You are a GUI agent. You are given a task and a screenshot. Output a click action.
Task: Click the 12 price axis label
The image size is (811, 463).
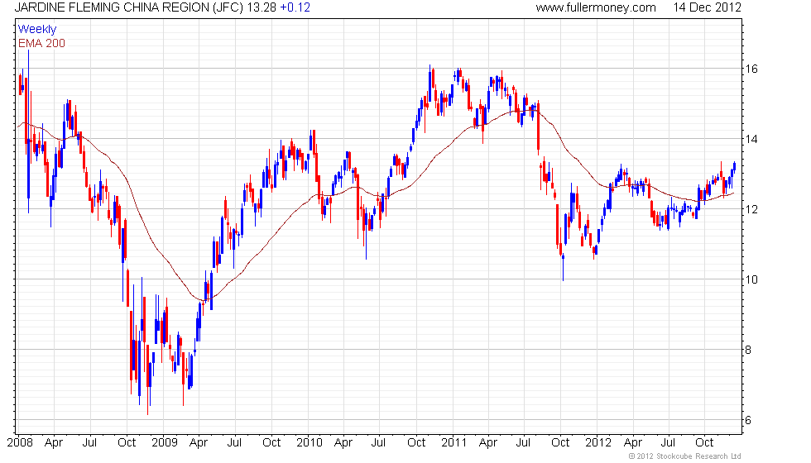pos(751,209)
